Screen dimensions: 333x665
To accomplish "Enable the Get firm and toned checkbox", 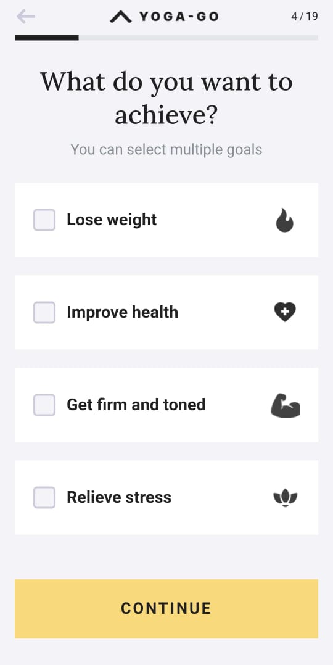I will click(x=44, y=405).
